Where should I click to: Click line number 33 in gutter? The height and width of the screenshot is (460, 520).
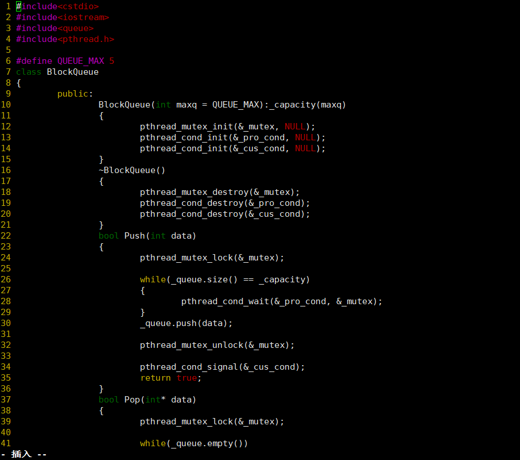click(x=6, y=356)
